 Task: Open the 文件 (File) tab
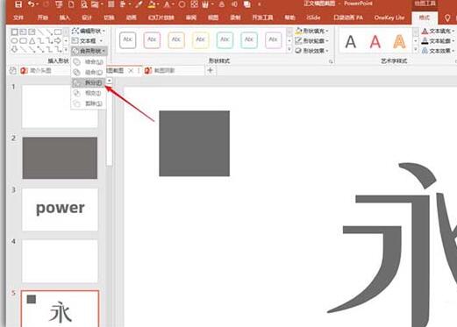(x=18, y=18)
